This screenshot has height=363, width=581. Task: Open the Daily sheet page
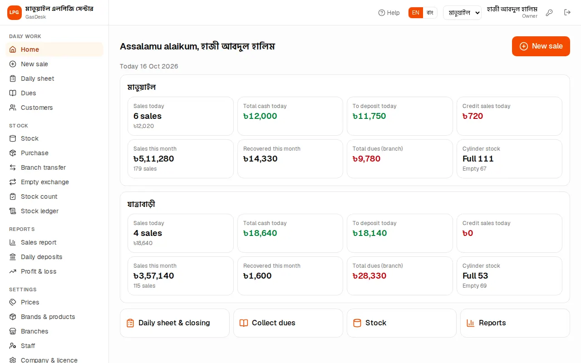54,78
